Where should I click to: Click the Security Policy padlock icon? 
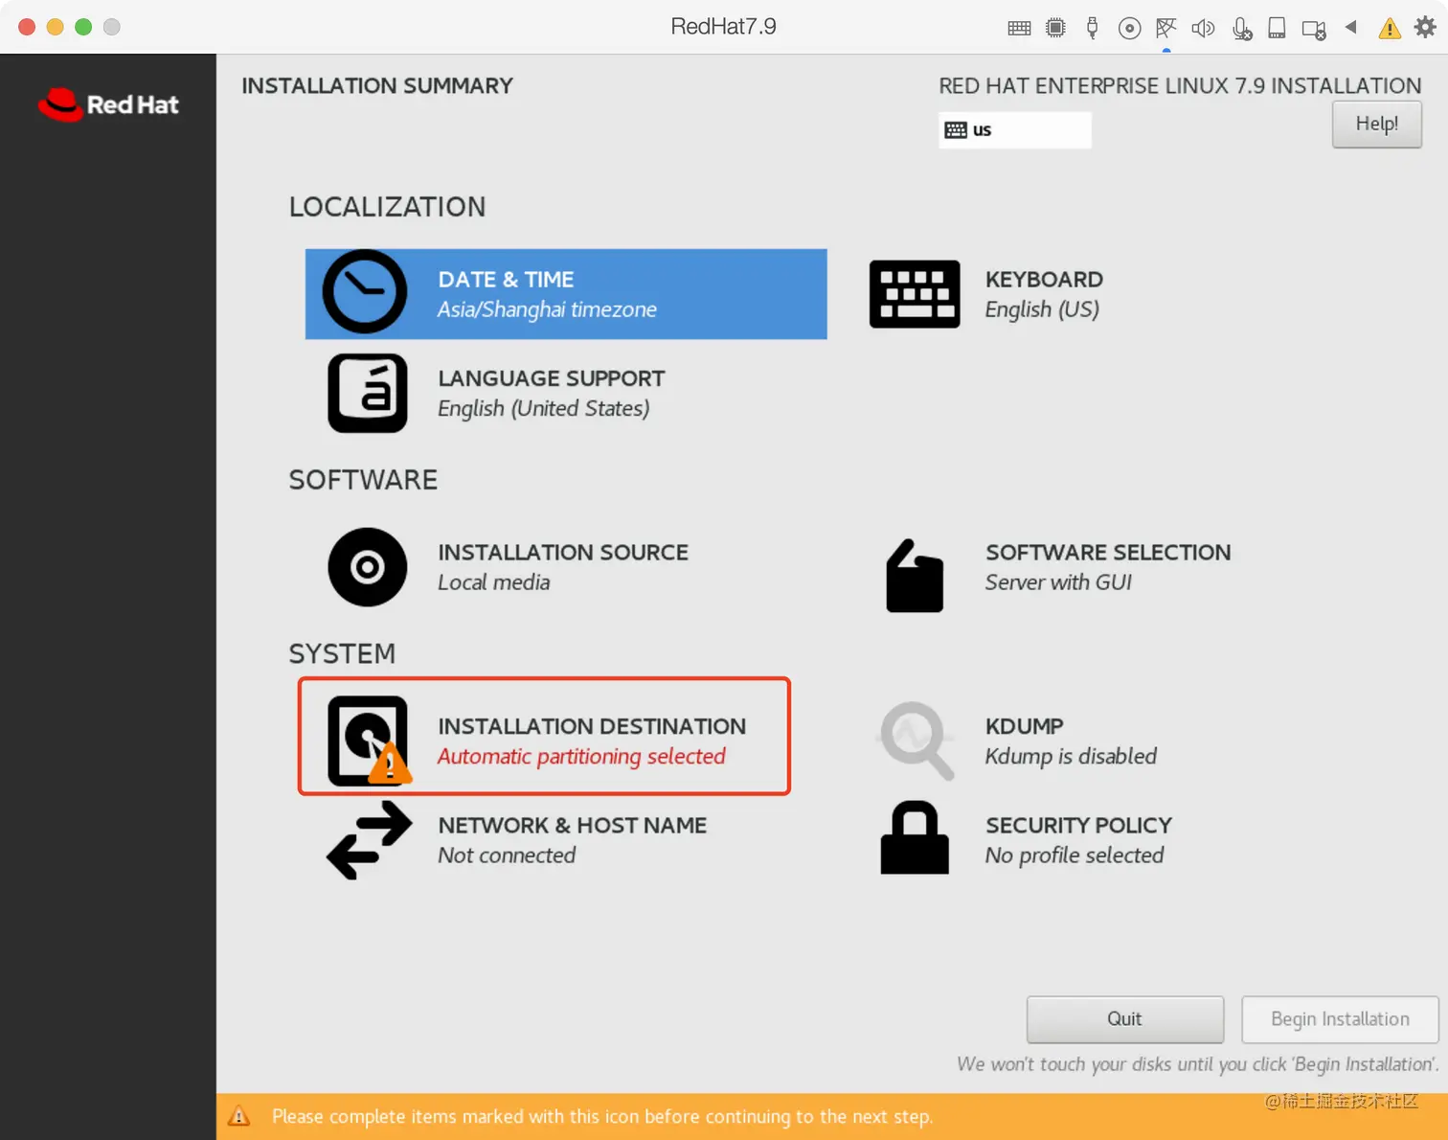(915, 838)
